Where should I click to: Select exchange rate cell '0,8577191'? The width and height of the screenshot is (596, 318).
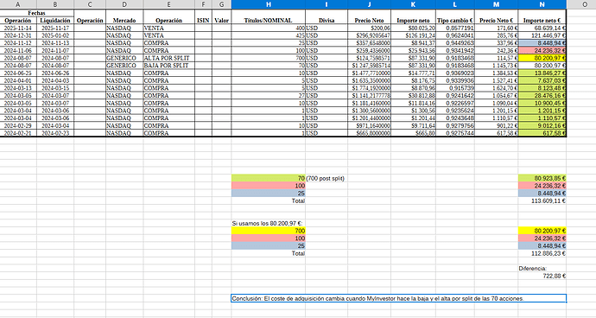tap(455, 29)
